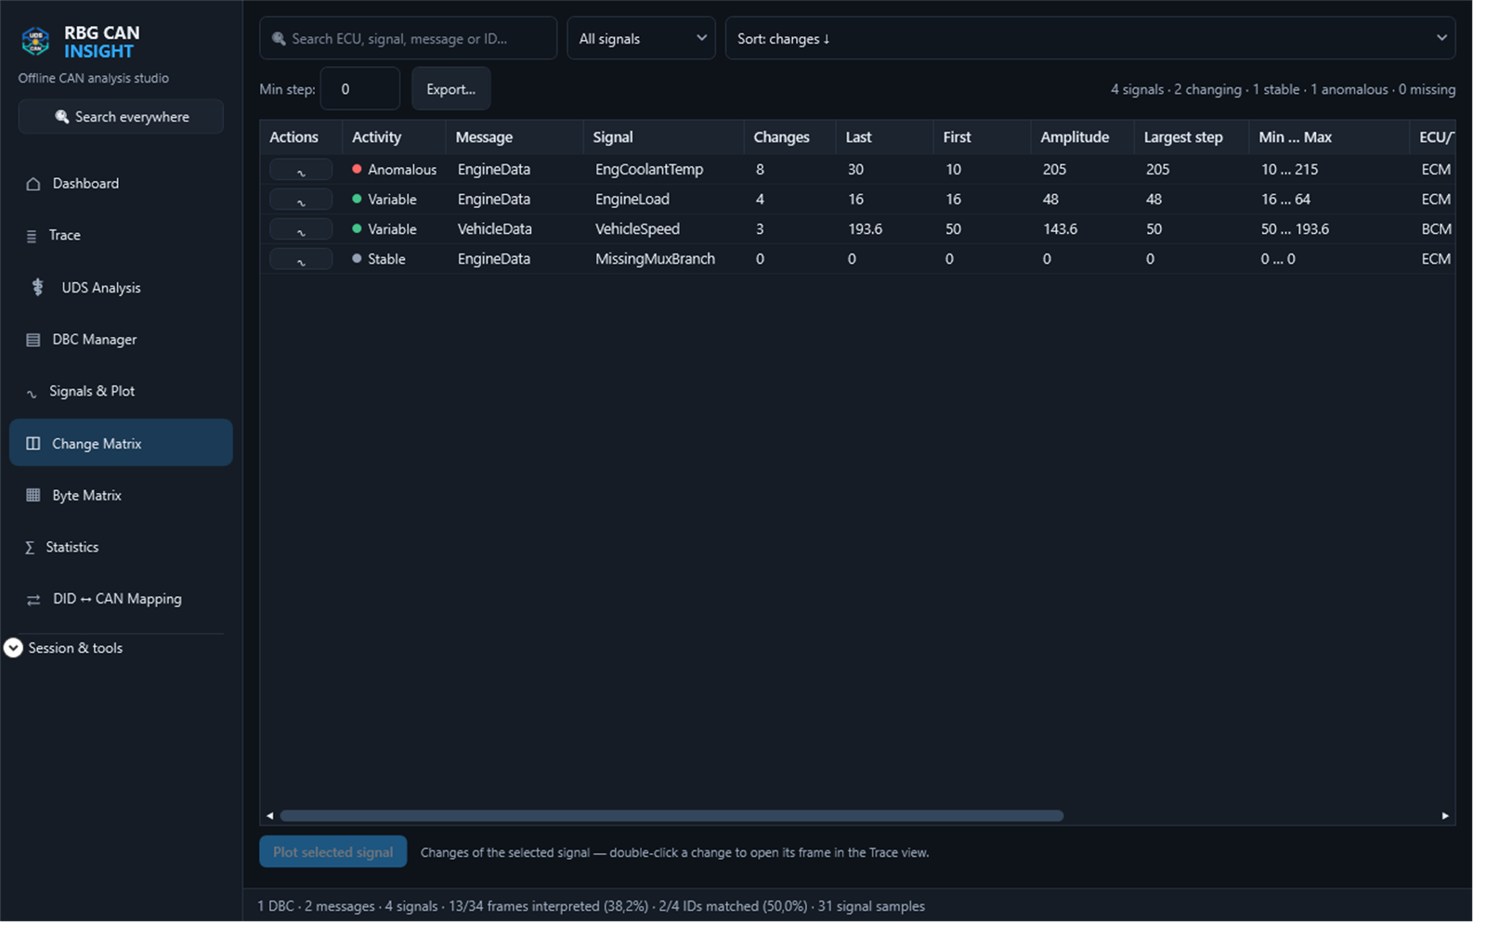Click the horizontal scrollbar thumb of the table

(x=671, y=817)
